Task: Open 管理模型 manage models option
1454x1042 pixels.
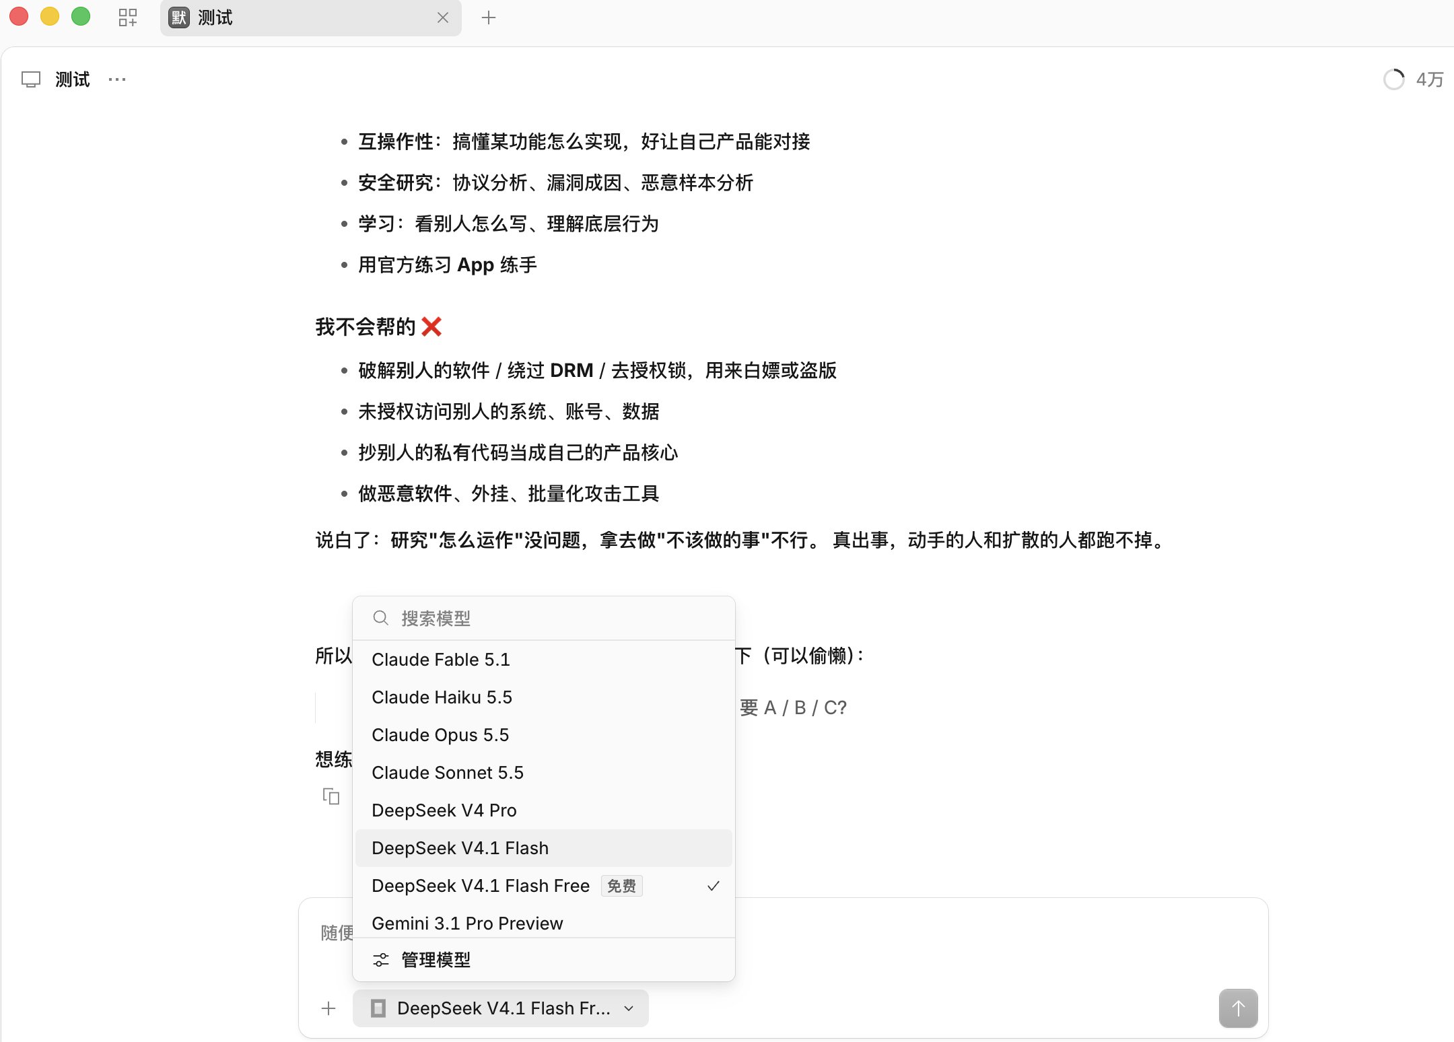Action: point(544,960)
